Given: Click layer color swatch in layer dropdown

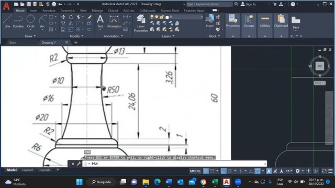Looking at the screenshot, I should (x=167, y=17).
